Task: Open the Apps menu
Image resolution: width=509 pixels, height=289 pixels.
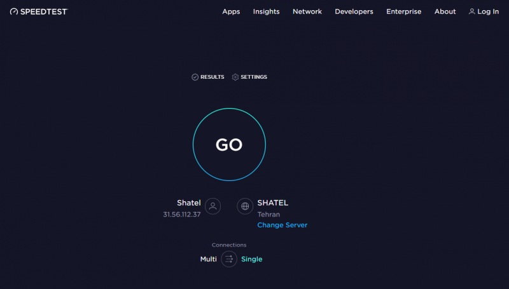Action: pos(231,11)
